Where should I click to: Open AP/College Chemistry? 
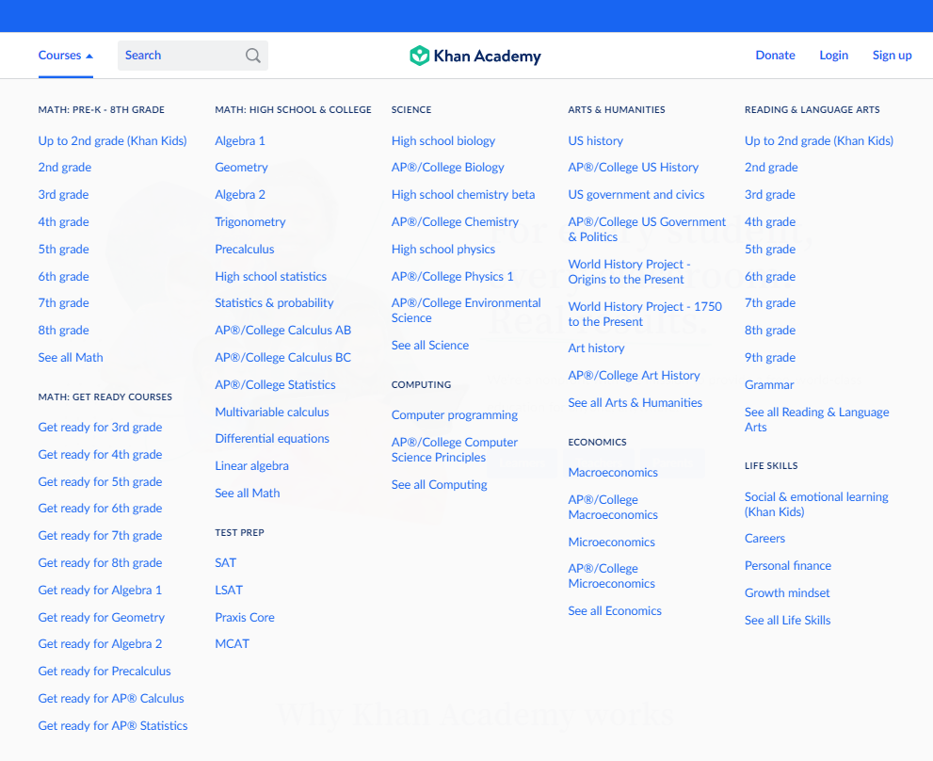455,222
